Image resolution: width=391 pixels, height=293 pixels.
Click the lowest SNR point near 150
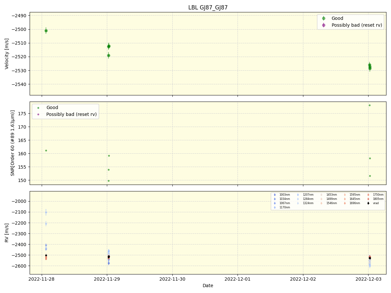[x=109, y=181]
